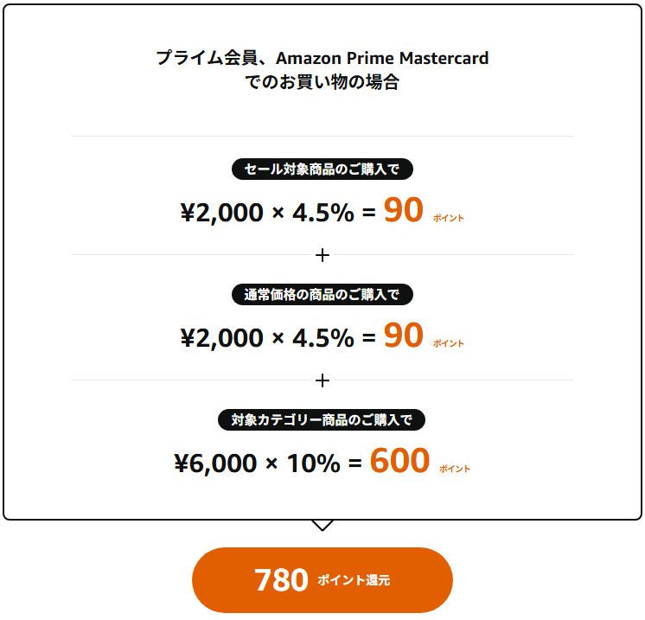
Task: Click the ポイント label beside the first 90
Action: pos(449,218)
